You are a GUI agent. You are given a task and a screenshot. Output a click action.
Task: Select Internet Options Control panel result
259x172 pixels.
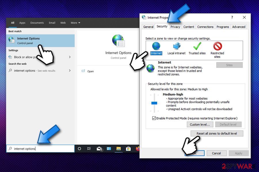(x=40, y=41)
